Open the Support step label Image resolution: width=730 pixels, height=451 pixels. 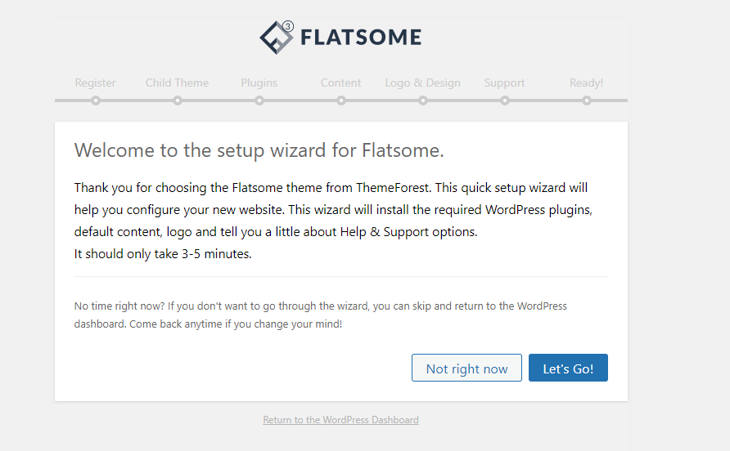505,83
